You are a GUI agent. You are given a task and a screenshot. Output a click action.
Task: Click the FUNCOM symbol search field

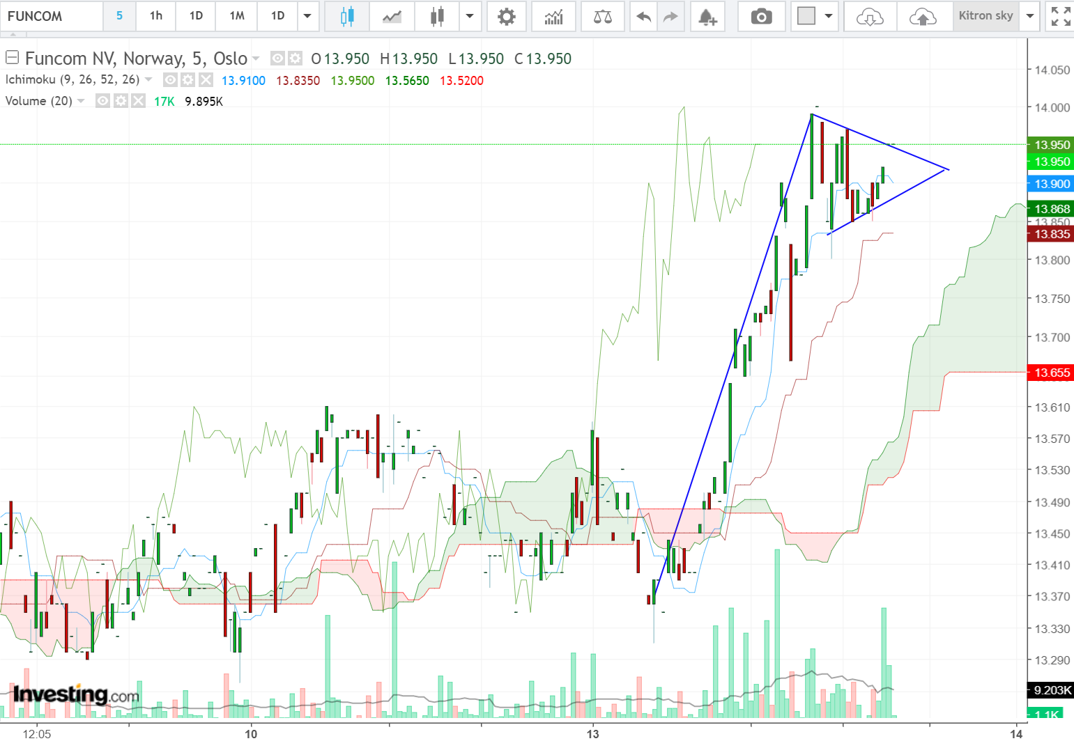pyautogui.click(x=52, y=16)
